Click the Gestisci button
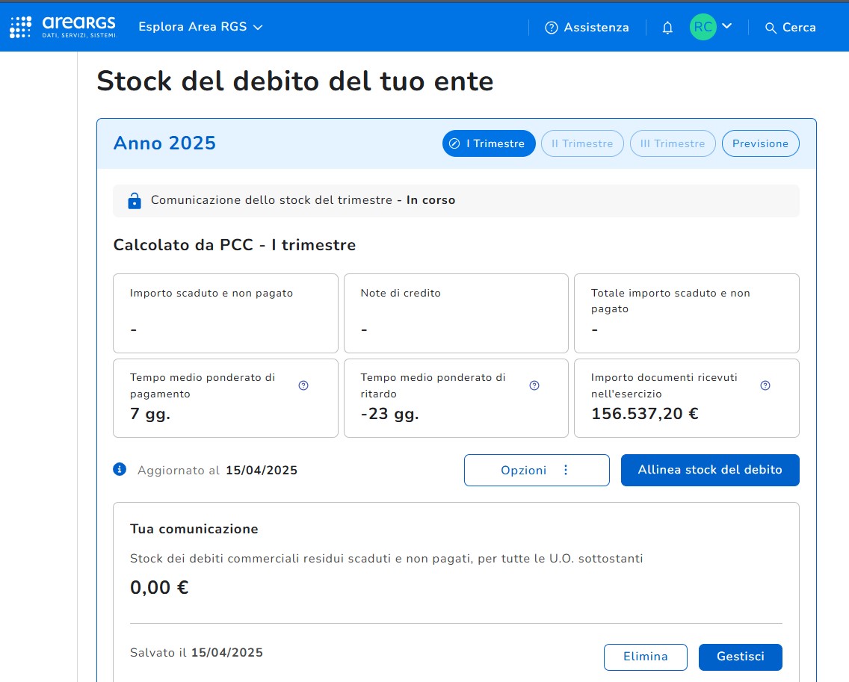Viewport: 849px width, 682px height. [740, 657]
